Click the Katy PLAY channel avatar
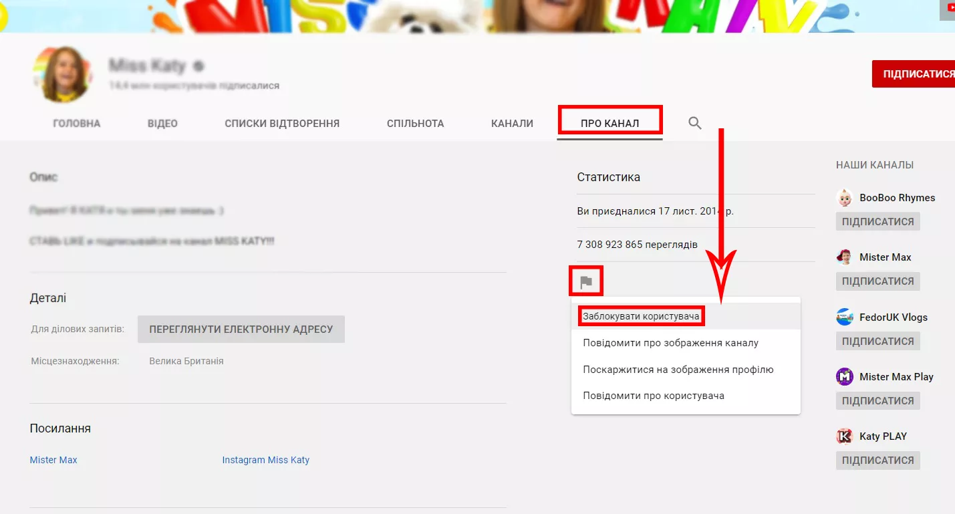The image size is (955, 514). pos(845,436)
